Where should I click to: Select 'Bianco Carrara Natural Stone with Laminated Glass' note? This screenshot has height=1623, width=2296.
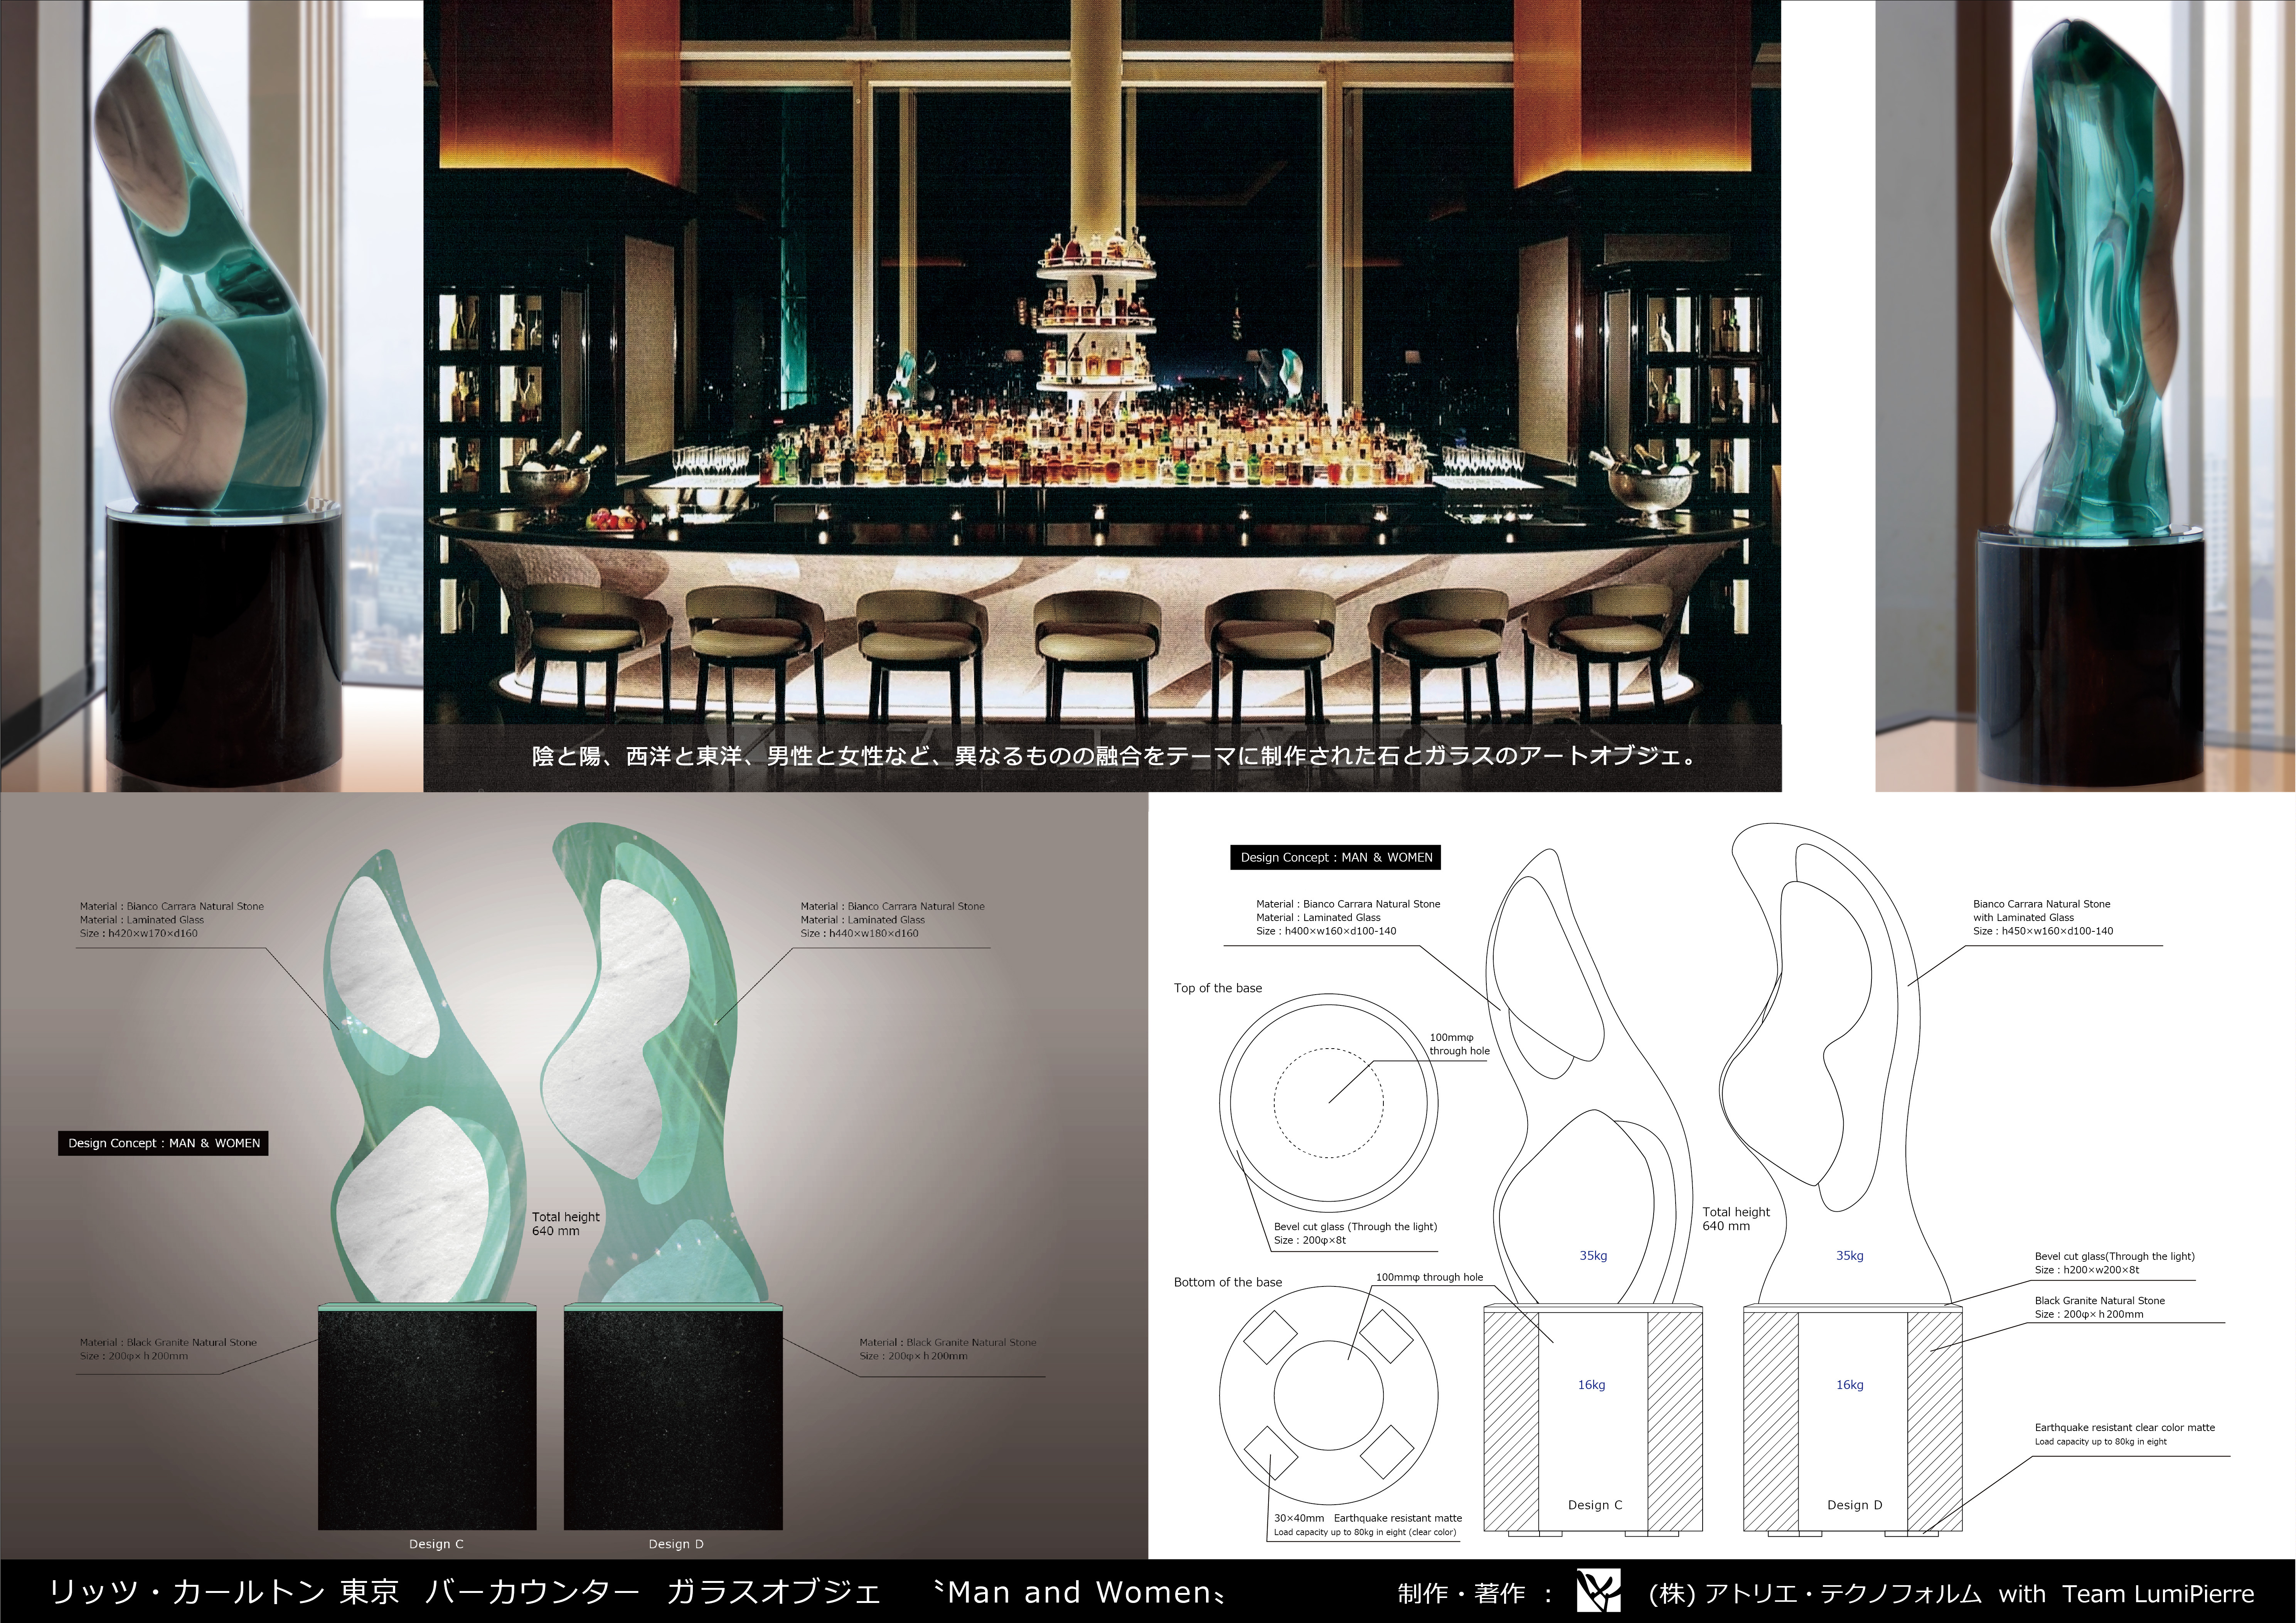[x=2042, y=910]
